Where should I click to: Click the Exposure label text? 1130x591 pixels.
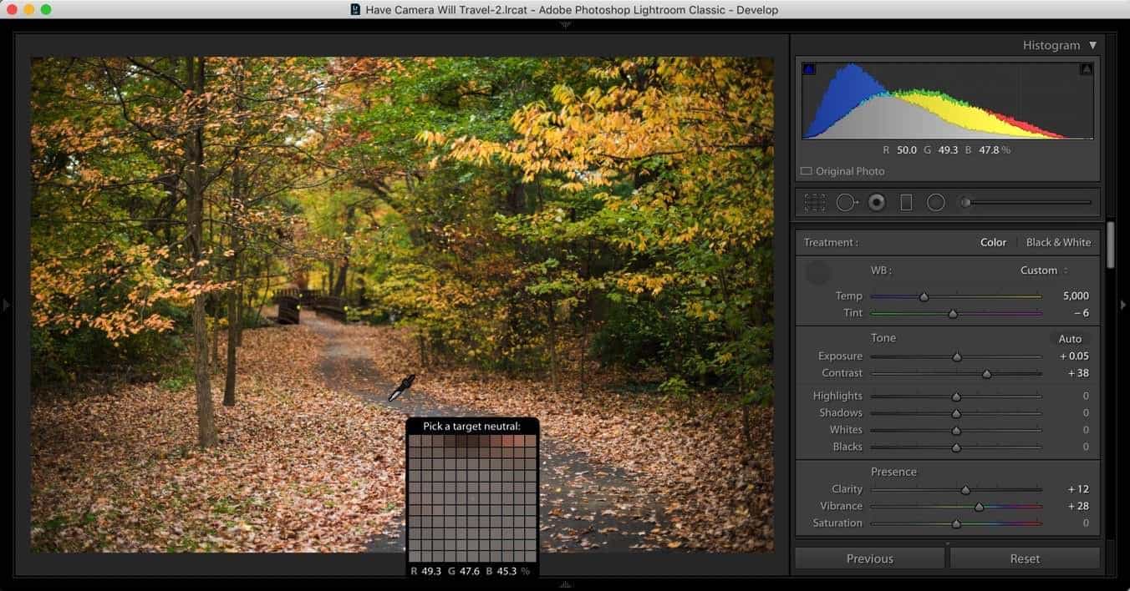(x=840, y=356)
